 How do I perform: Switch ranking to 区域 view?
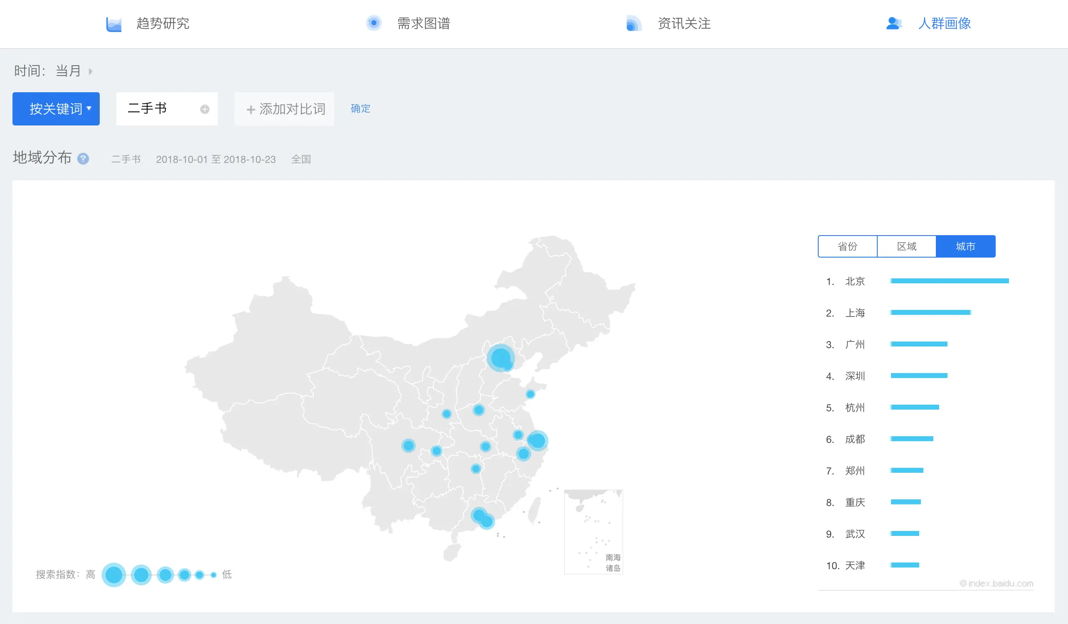tap(906, 246)
